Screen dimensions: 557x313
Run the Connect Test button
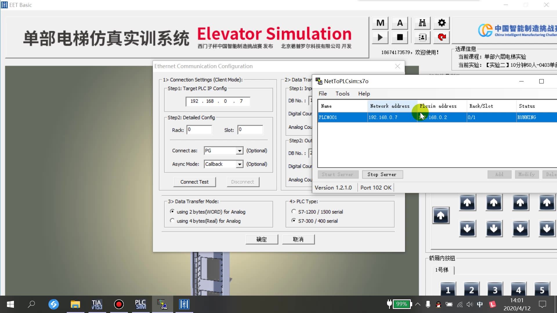194,182
